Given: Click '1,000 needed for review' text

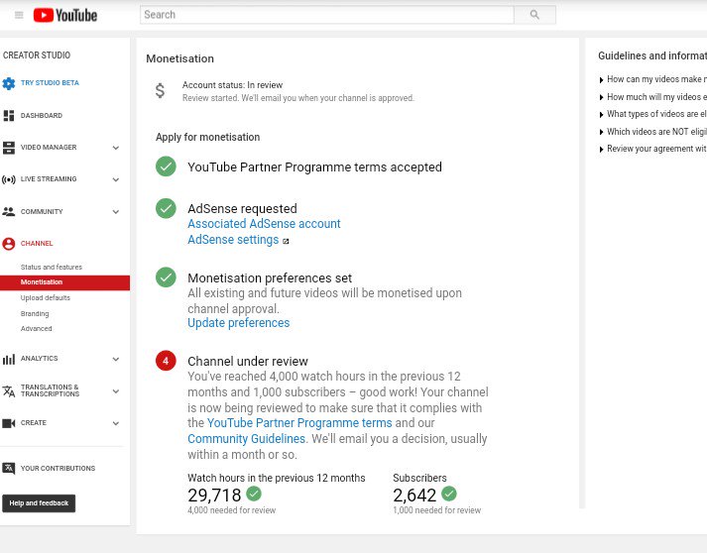Looking at the screenshot, I should click(x=436, y=510).
